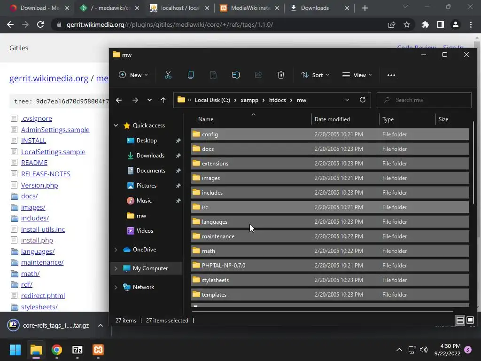
Task: Open the New dropdown in Explorer toolbar
Action: click(x=133, y=75)
